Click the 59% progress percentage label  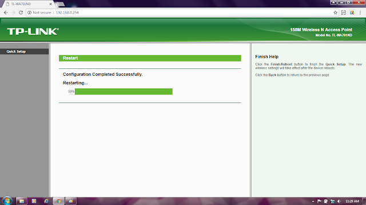(x=71, y=92)
